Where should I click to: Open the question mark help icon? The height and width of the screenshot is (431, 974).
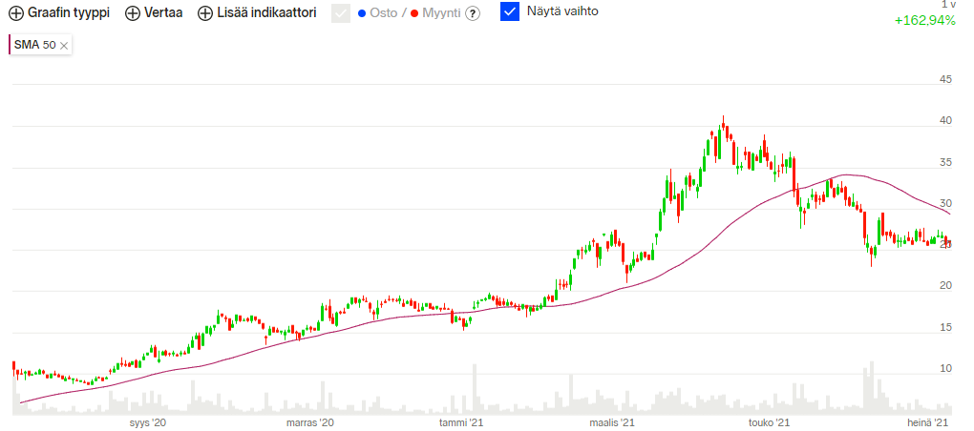(x=472, y=13)
